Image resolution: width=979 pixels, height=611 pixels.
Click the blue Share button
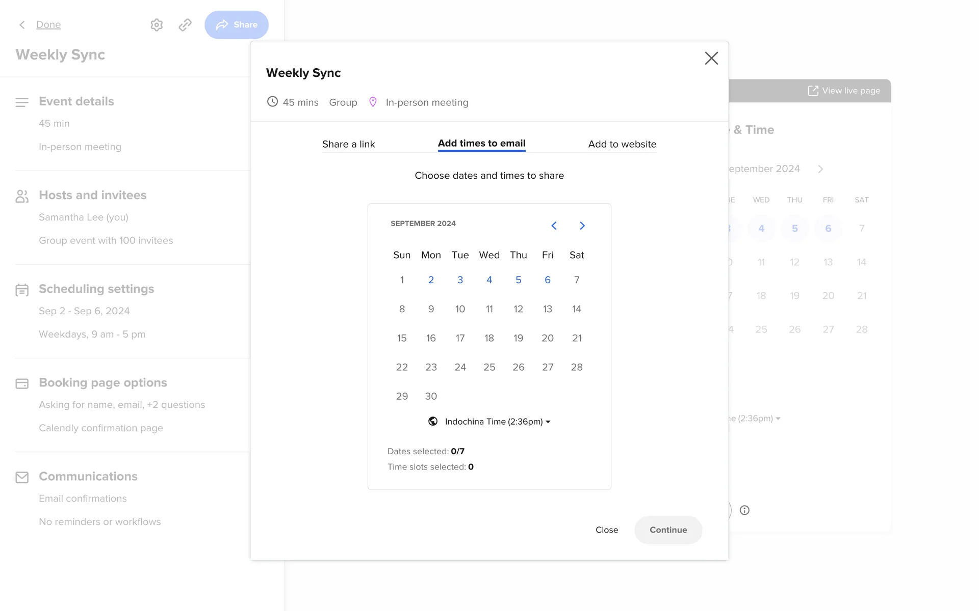237,24
